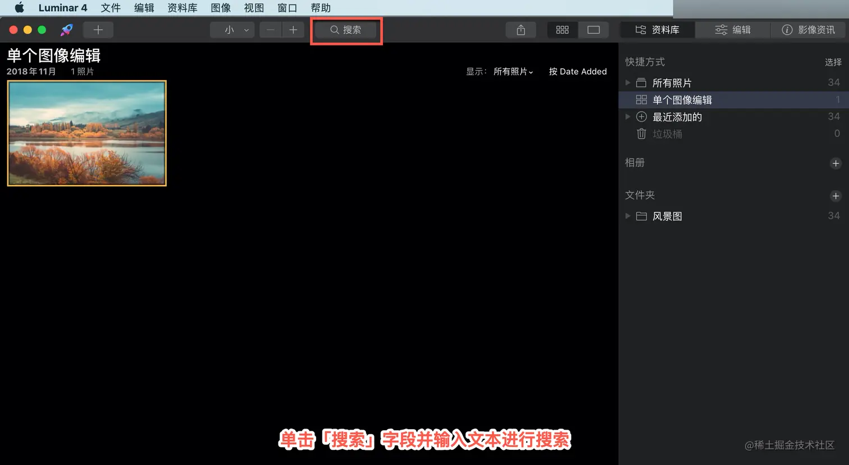Select 最近添加的 in shortcuts
This screenshot has width=849, height=465.
(733, 117)
